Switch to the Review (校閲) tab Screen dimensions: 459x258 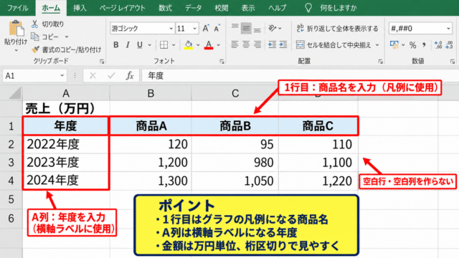point(222,8)
